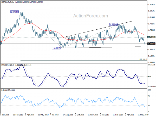The height and width of the screenshot is (117, 156).
Task: Click the 1.65940 low price label
Action: point(56,48)
